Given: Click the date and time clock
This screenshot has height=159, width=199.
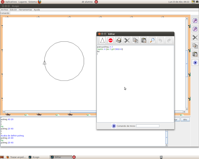Looking at the screenshot, I should (179, 2).
